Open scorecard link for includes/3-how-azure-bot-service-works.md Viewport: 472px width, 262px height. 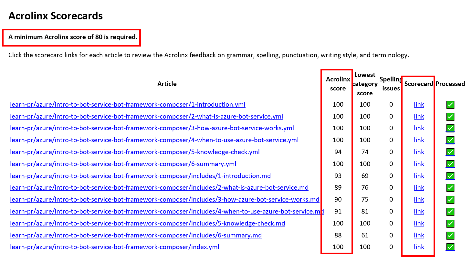[x=419, y=199]
